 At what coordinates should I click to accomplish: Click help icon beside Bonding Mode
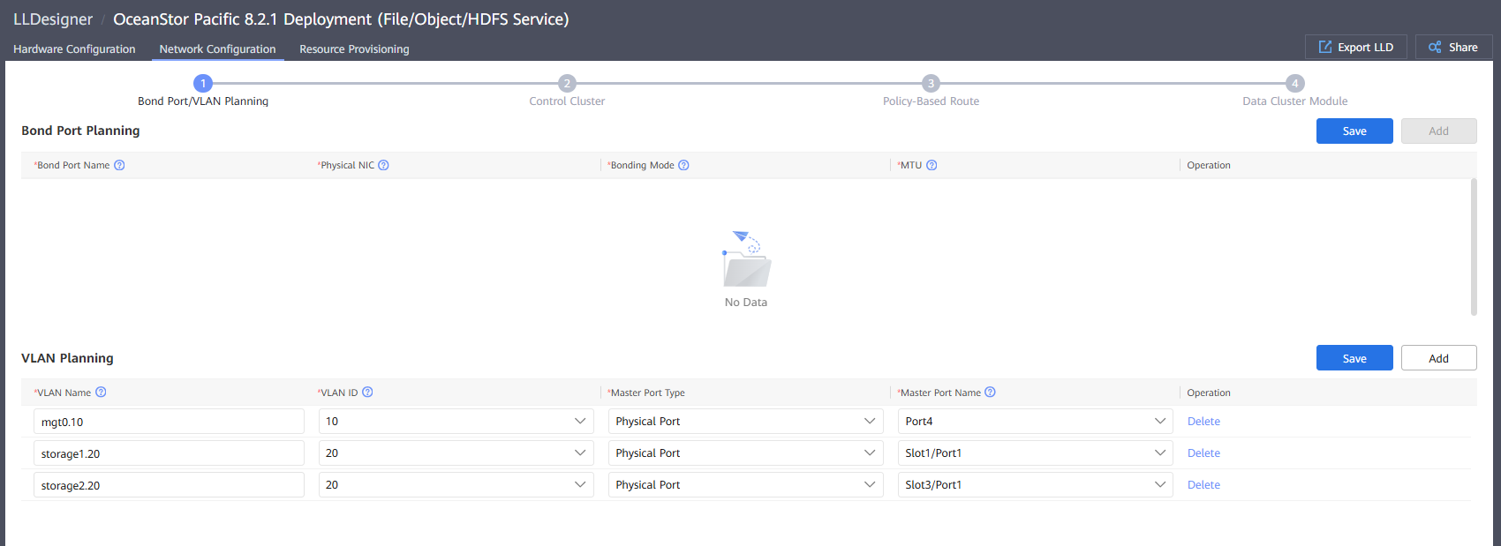tap(683, 165)
